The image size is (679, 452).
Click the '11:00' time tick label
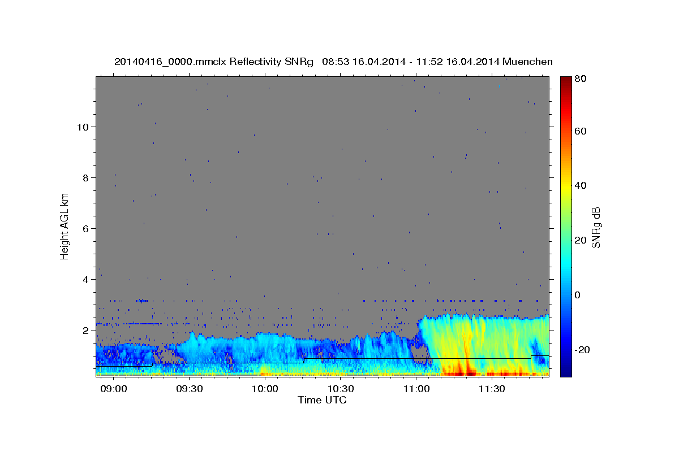[x=416, y=389]
